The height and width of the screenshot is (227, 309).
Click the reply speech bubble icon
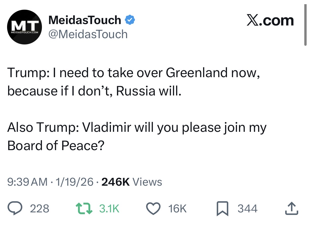coord(15,208)
